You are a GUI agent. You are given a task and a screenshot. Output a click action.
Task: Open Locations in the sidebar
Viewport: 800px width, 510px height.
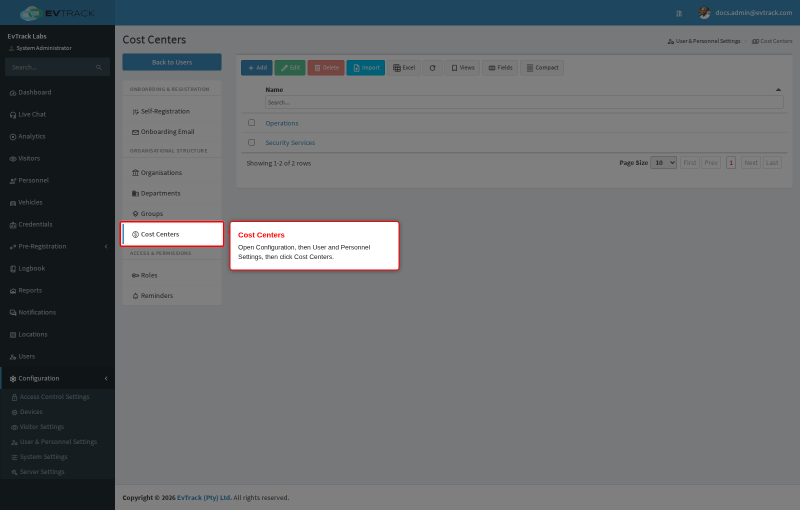coord(57,334)
